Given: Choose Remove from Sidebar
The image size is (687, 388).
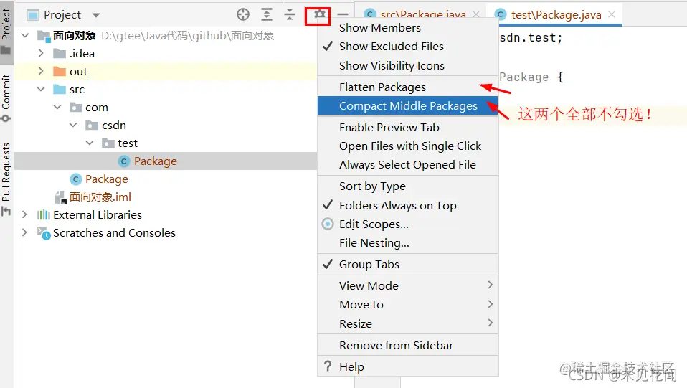Looking at the screenshot, I should (408, 346).
